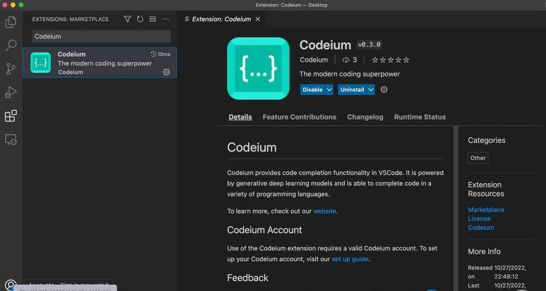Click the Codeium list item icon
Viewport: 546px width, 291px height.
(40, 62)
